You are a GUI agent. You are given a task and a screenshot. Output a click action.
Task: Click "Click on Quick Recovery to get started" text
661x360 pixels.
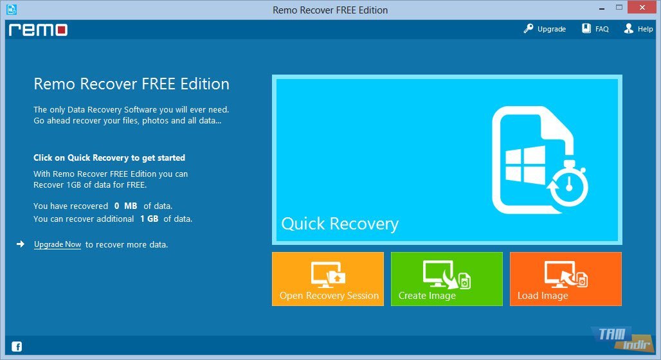[109, 157]
